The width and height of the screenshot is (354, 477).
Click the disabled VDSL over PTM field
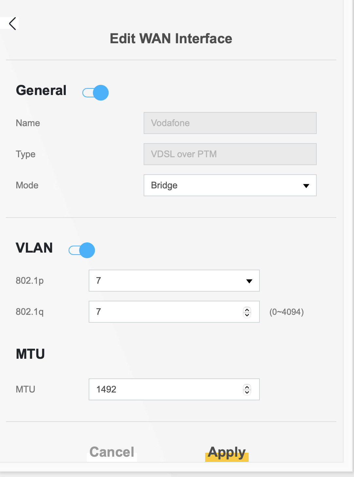pos(230,154)
